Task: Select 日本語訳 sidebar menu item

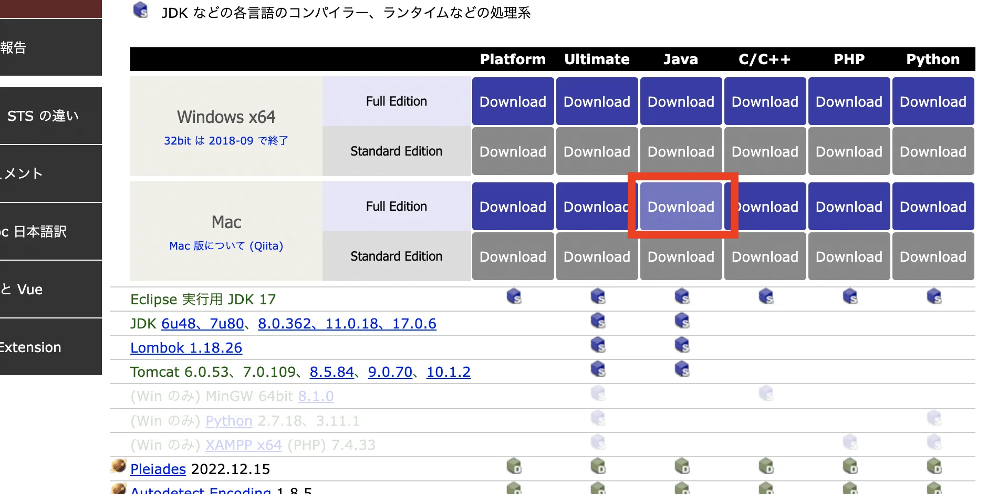Action: (50, 231)
